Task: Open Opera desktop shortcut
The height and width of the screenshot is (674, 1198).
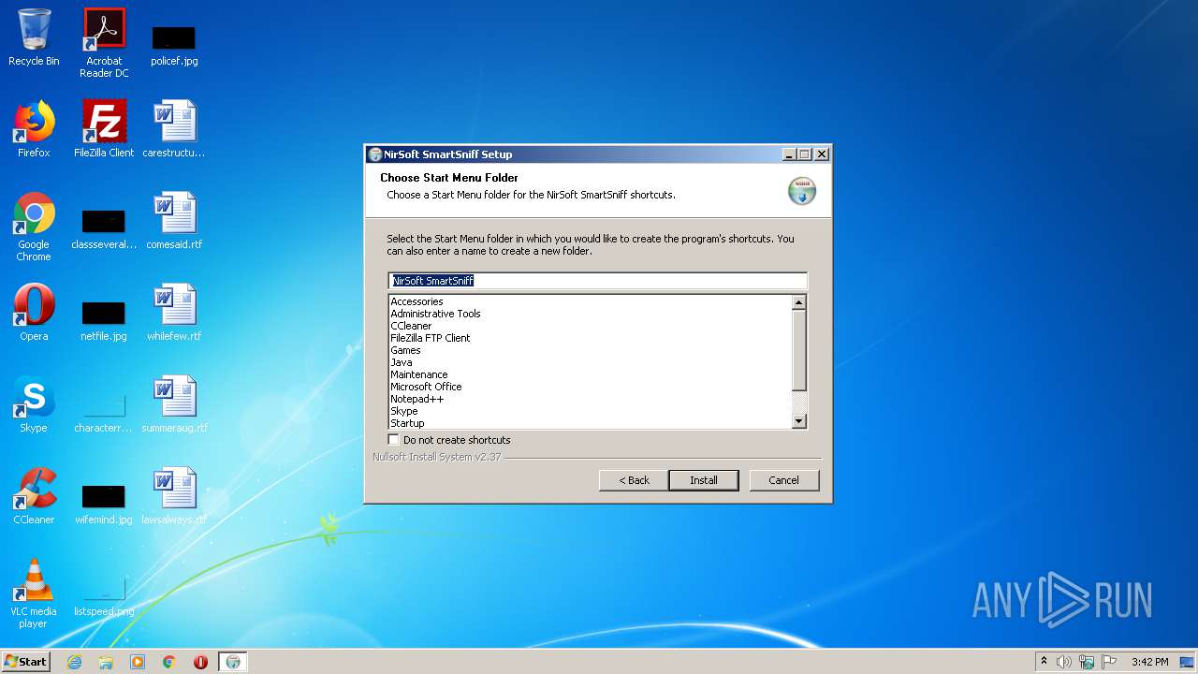Action: click(x=34, y=313)
